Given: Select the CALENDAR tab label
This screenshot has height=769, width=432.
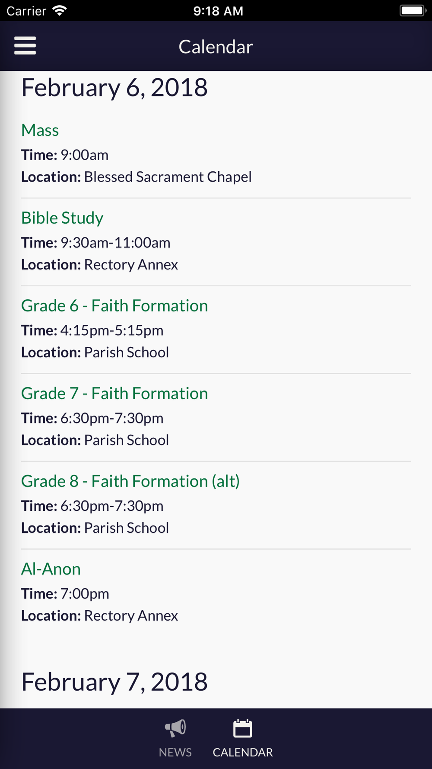Looking at the screenshot, I should [x=243, y=752].
